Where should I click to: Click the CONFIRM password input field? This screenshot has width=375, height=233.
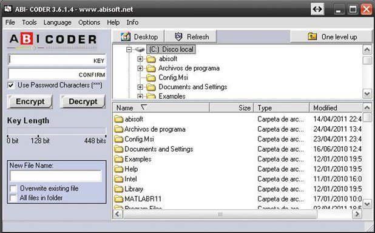coord(57,74)
